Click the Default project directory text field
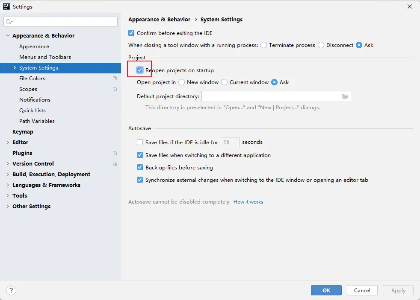The width and height of the screenshot is (420, 300). pos(270,96)
